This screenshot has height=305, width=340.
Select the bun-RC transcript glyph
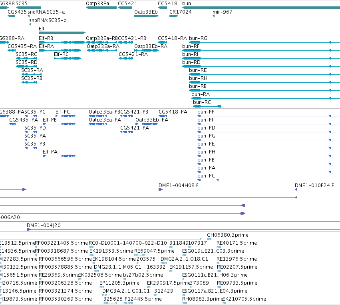(207, 106)
